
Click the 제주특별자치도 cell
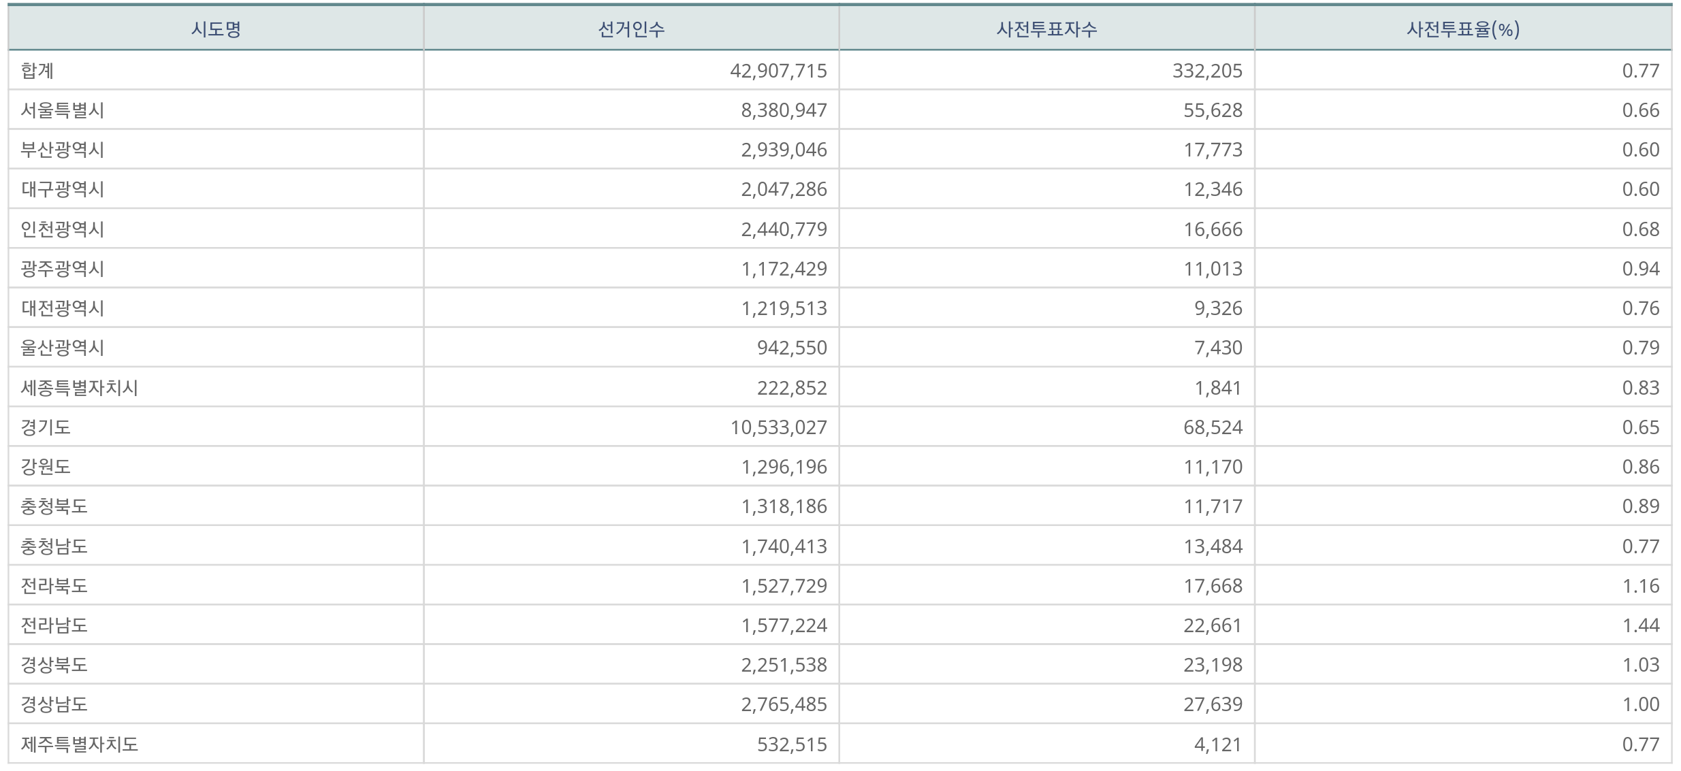tap(80, 744)
